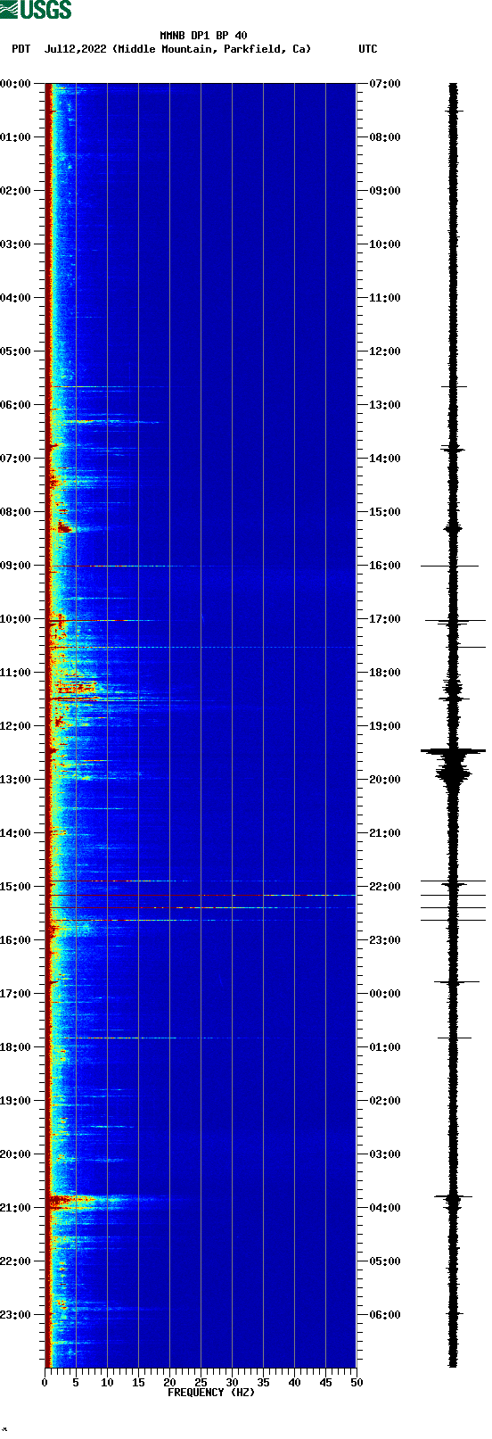Click the PDT time label '18:00'
Image resolution: width=492 pixels, height=1439 pixels.
click(15, 1047)
